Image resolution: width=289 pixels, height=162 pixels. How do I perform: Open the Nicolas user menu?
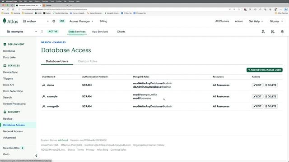pos(276,21)
